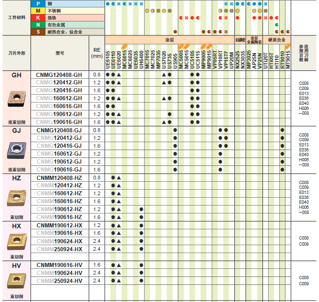Viewport: 319px width, 302px height.
Task: Click the GH insert shape image
Action: [16, 98]
